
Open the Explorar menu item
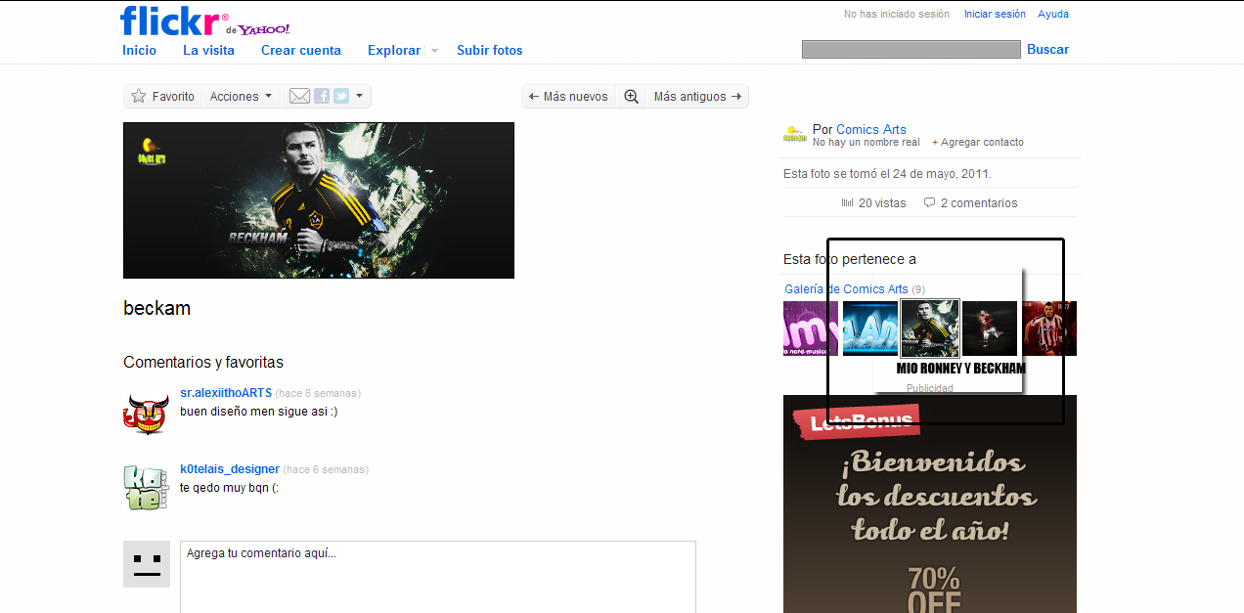pyautogui.click(x=394, y=50)
